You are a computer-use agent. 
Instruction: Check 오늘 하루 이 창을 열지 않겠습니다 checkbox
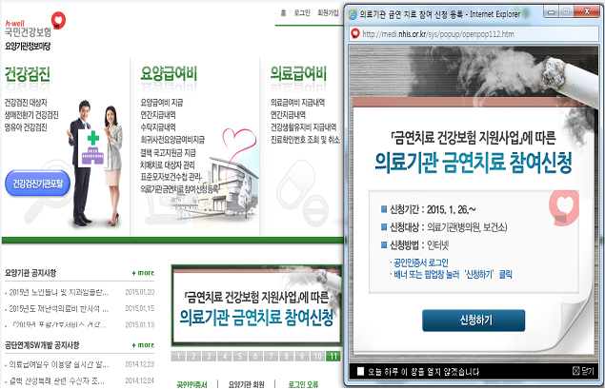coord(360,371)
